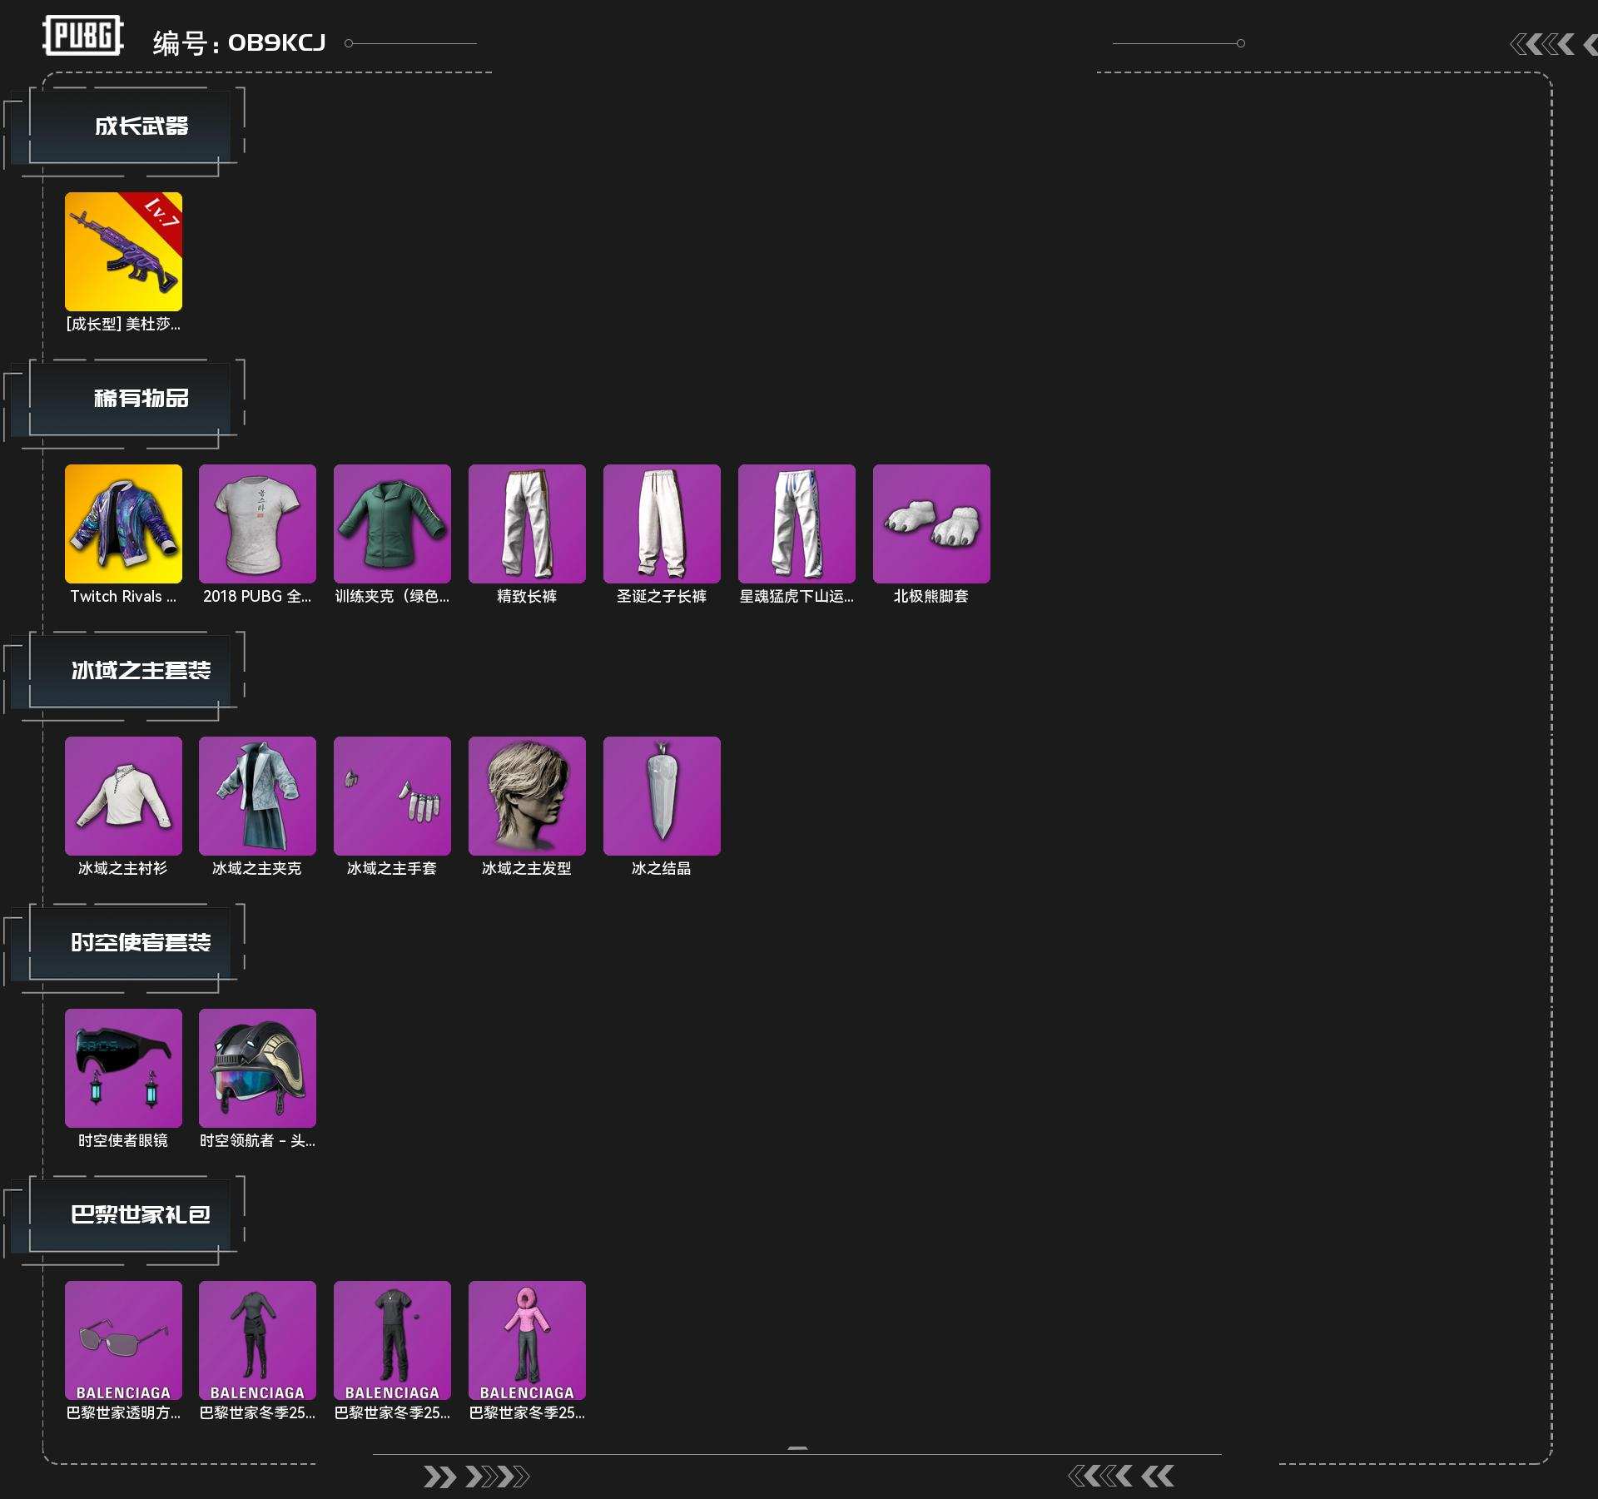Click the 星魂猛虎下山 sports pants item
Screen dimensions: 1598x1499
click(797, 524)
